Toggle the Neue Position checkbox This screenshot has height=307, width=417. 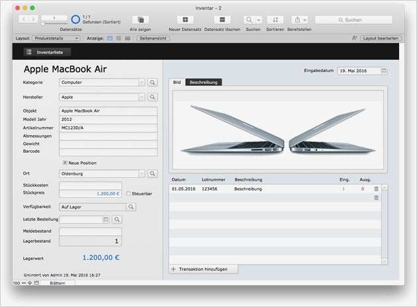point(65,162)
